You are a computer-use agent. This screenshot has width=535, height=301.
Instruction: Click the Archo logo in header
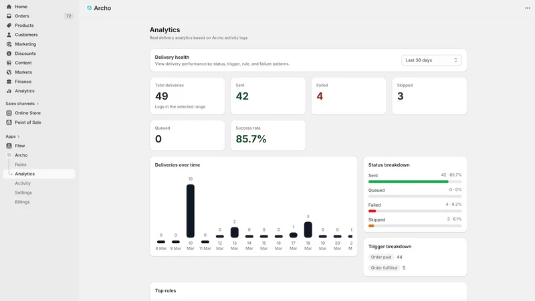89,8
